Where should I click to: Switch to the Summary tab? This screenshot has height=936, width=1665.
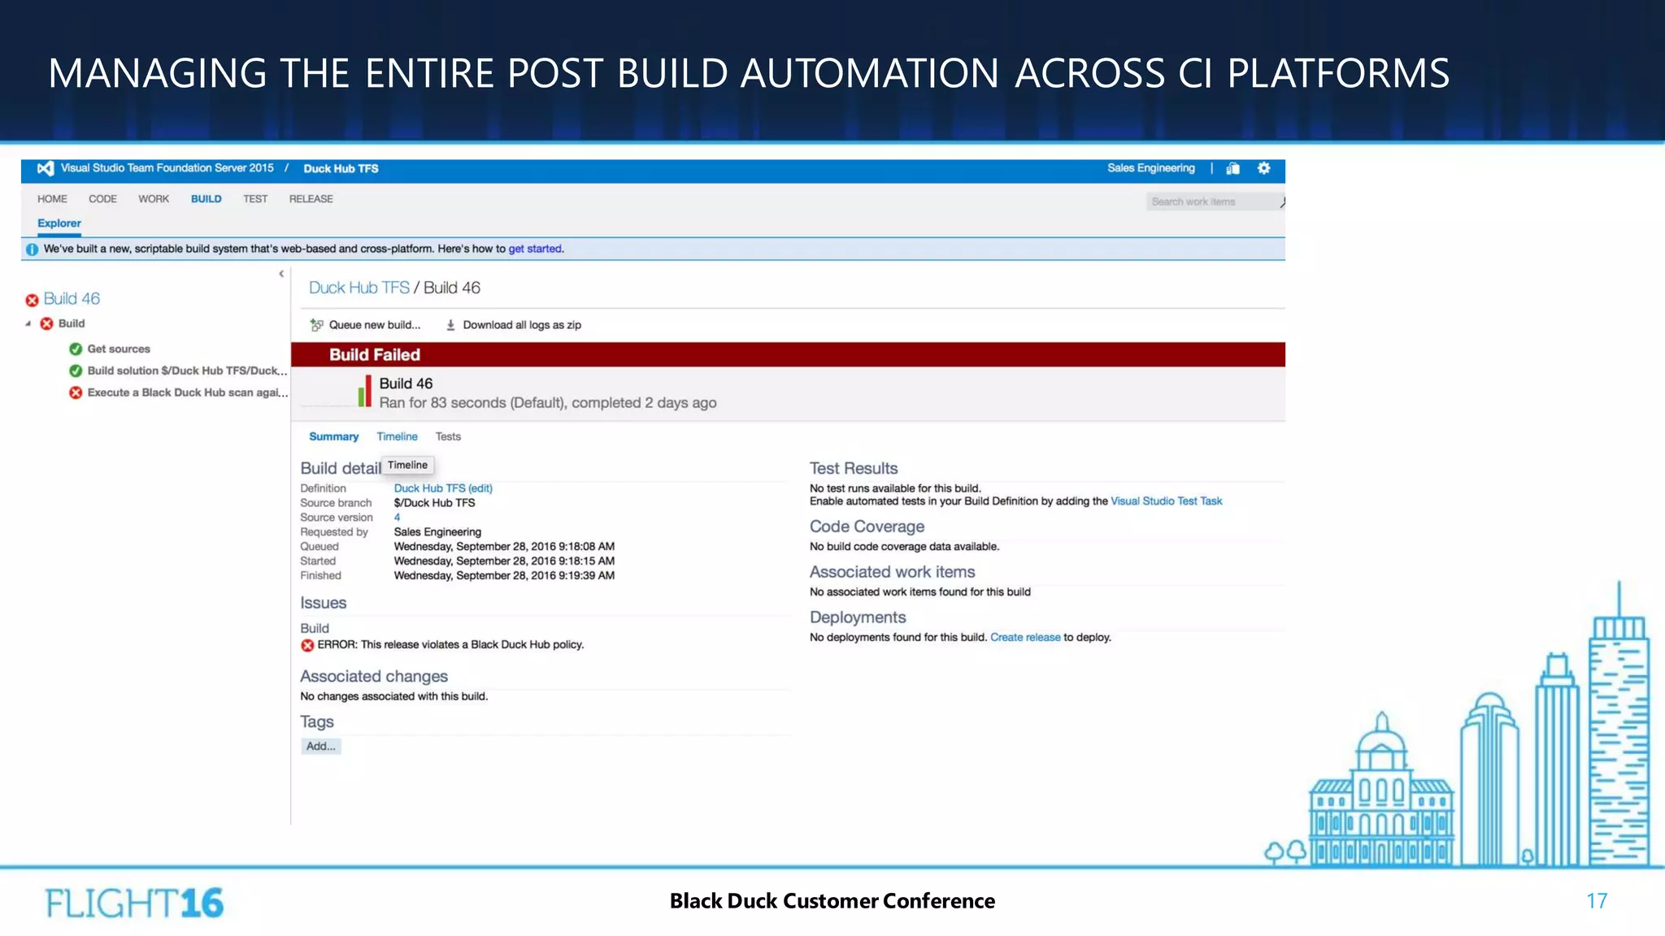coord(333,436)
